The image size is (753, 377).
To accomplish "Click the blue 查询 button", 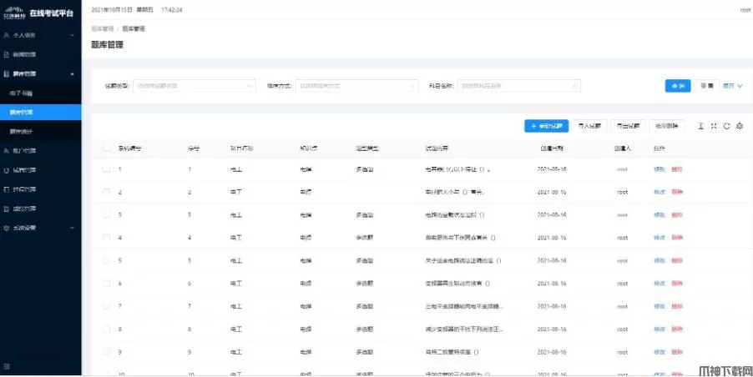I will 677,85.
